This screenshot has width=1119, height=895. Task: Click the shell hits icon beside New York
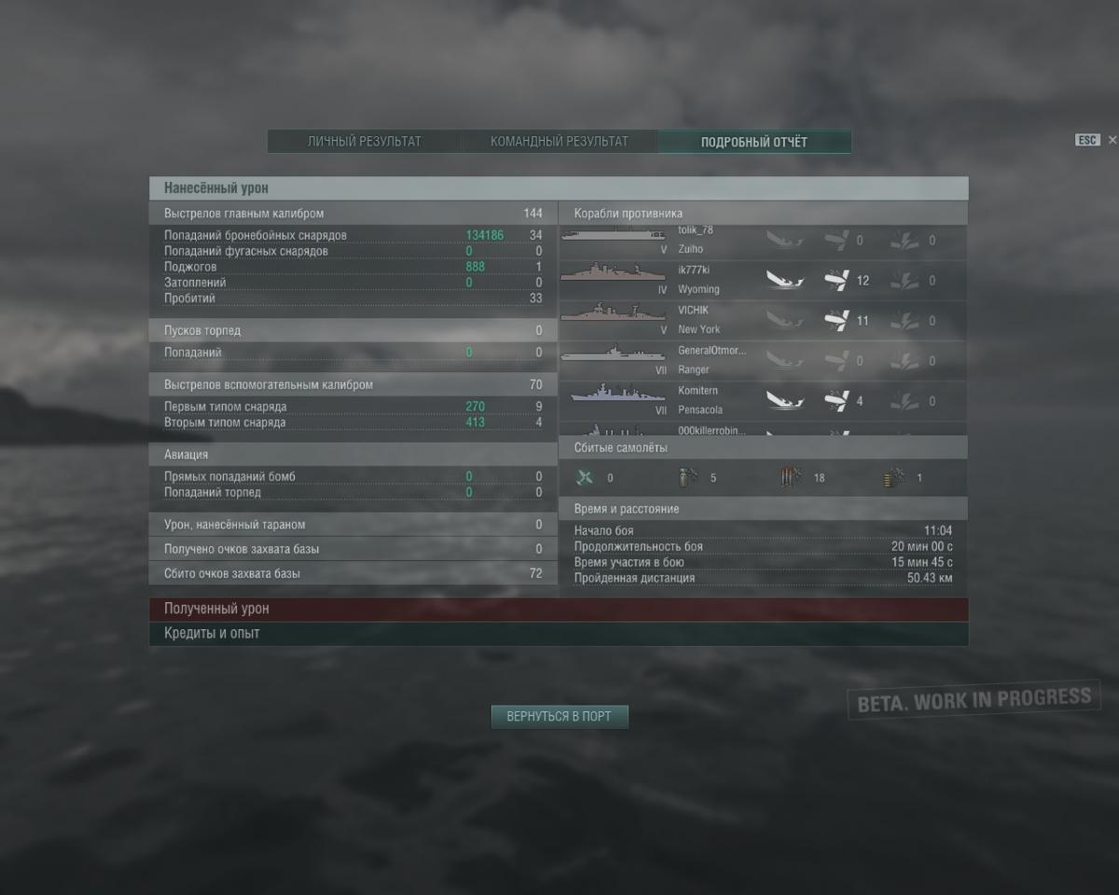click(x=836, y=321)
